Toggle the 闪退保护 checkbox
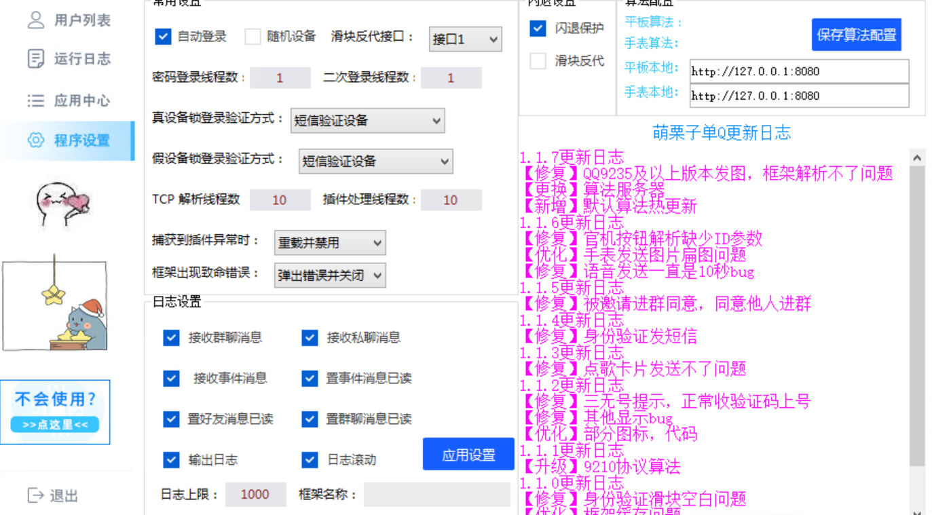The height and width of the screenshot is (515, 932). click(538, 28)
